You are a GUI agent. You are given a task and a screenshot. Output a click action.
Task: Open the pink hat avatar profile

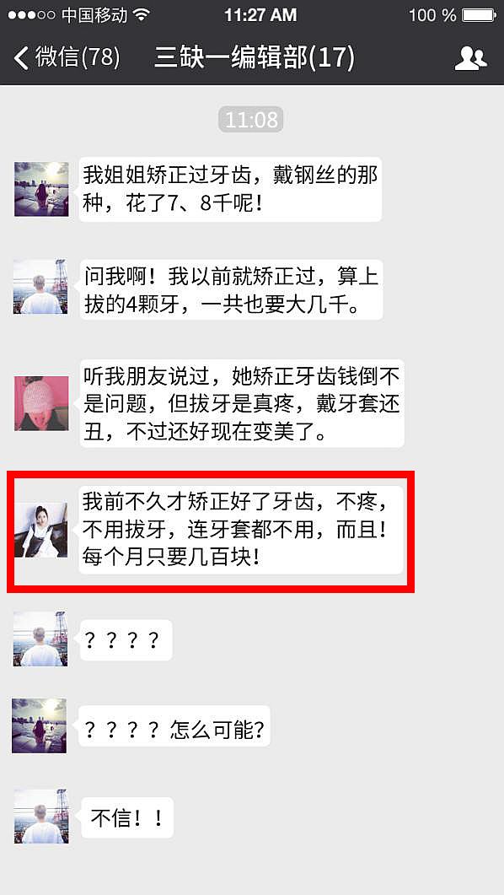(x=41, y=403)
